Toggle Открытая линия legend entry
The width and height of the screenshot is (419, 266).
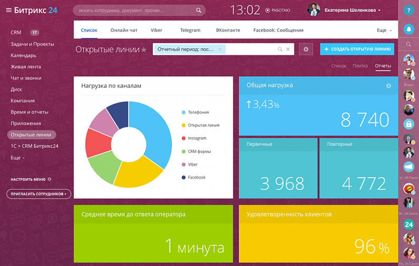(x=200, y=125)
